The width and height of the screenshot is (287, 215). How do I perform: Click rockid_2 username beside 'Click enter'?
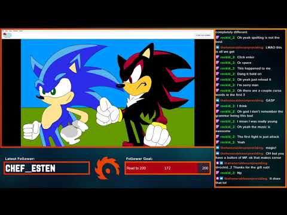coord(228,57)
